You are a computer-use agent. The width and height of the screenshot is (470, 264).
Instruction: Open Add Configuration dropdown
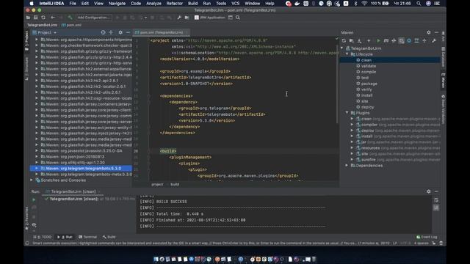click(94, 18)
